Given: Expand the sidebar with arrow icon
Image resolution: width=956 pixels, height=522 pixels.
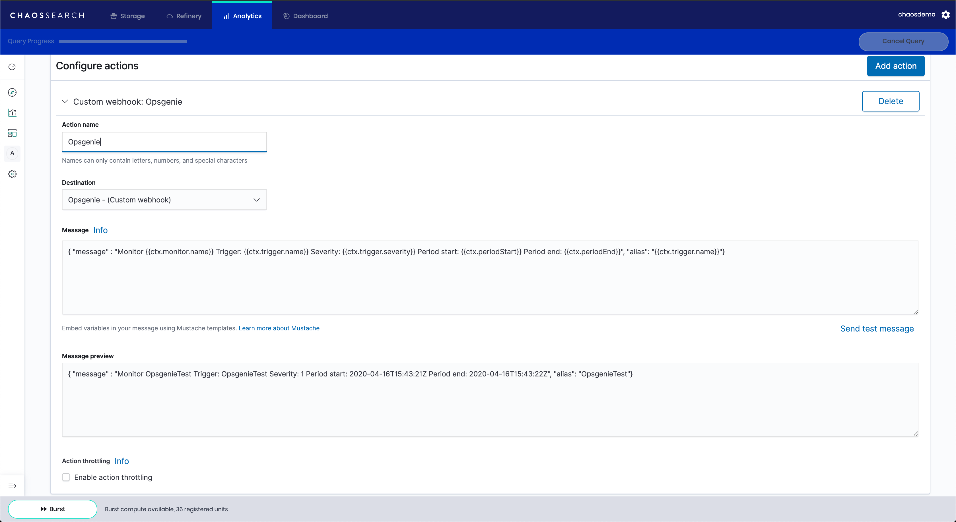Looking at the screenshot, I should tap(12, 486).
